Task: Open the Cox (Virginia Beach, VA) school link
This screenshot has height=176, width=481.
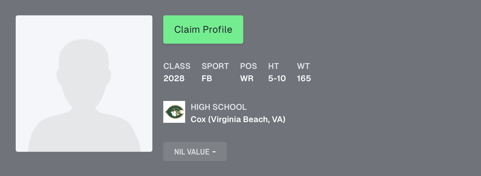Action: [238, 119]
